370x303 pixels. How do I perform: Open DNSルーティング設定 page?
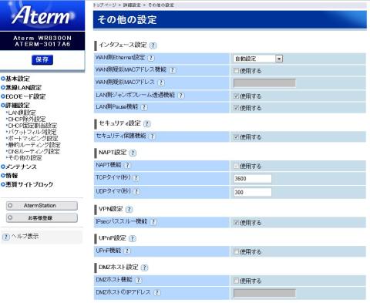click(33, 151)
